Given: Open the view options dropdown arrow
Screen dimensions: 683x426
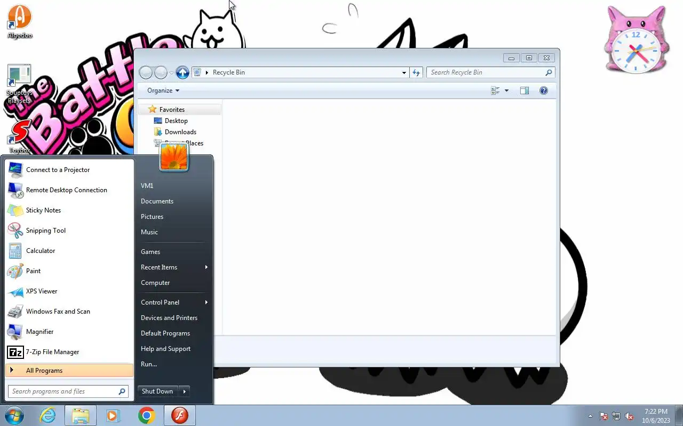Looking at the screenshot, I should coord(506,91).
